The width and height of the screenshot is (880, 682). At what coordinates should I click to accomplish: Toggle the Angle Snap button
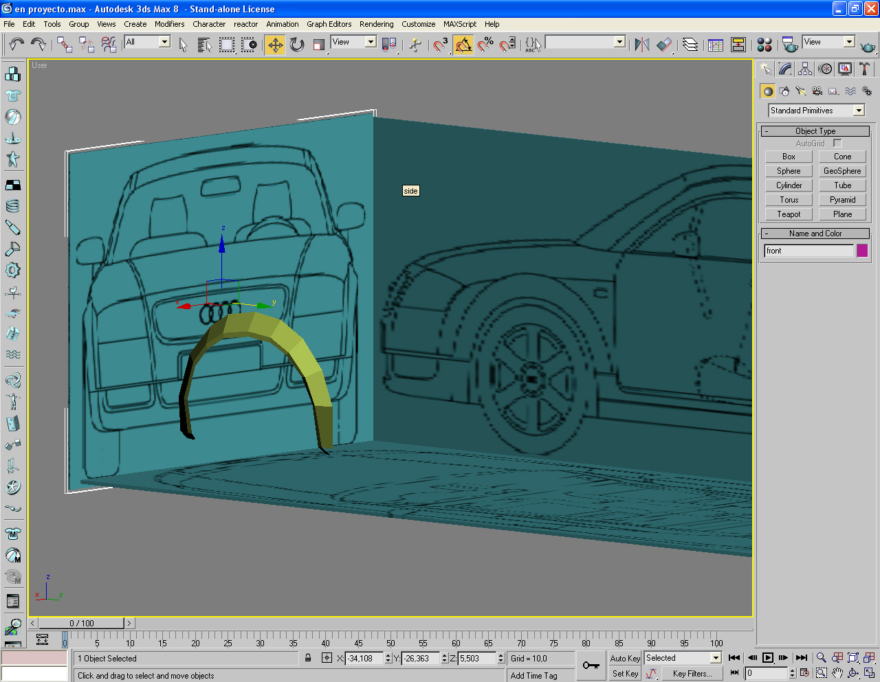pyautogui.click(x=463, y=45)
